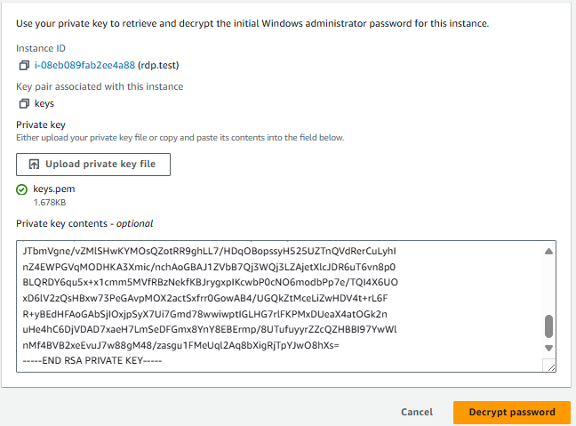The image size is (576, 426).
Task: Click the Decrypt password button
Action: [512, 413]
